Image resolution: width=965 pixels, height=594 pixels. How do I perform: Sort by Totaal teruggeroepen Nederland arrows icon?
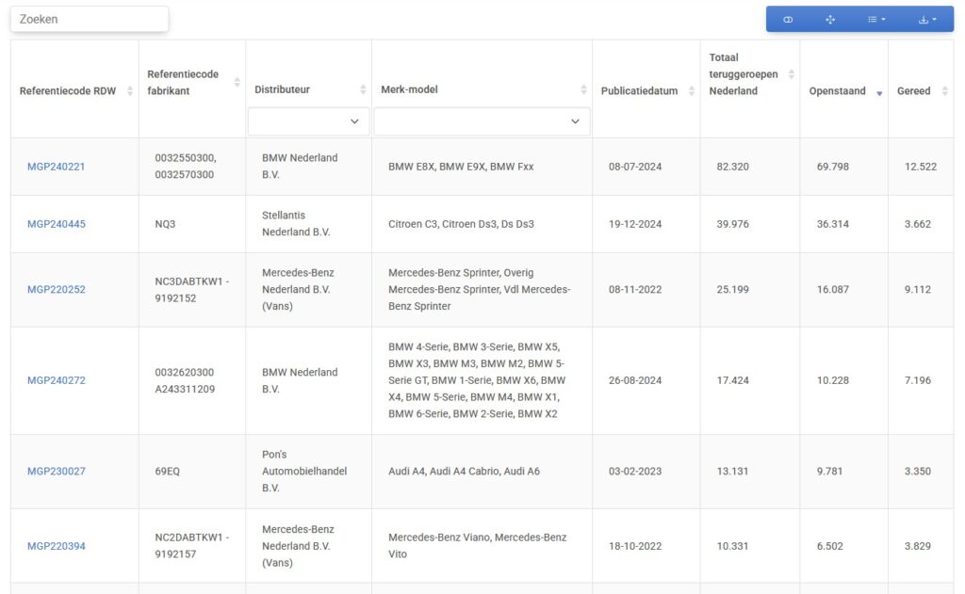point(791,74)
